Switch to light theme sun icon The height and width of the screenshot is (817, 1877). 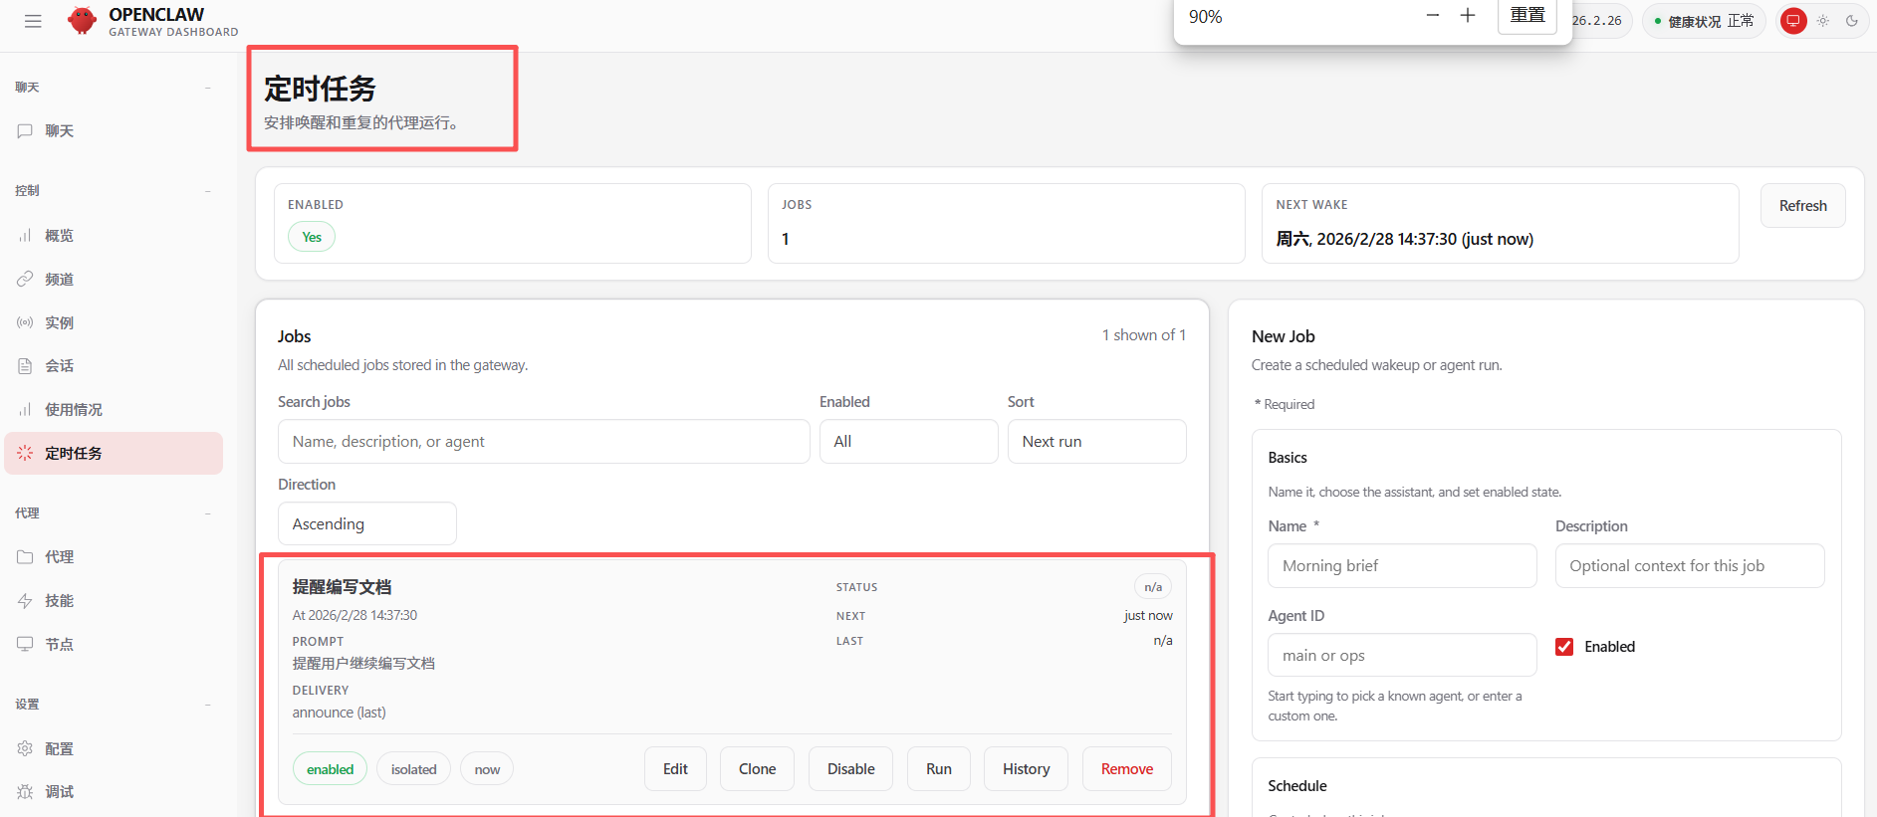[1823, 21]
